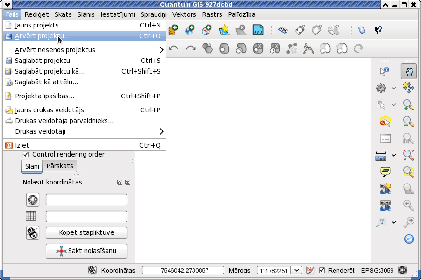Expand the measure tool dropdown arrow
Image resolution: width=421 pixels, height=280 pixels.
393,155
